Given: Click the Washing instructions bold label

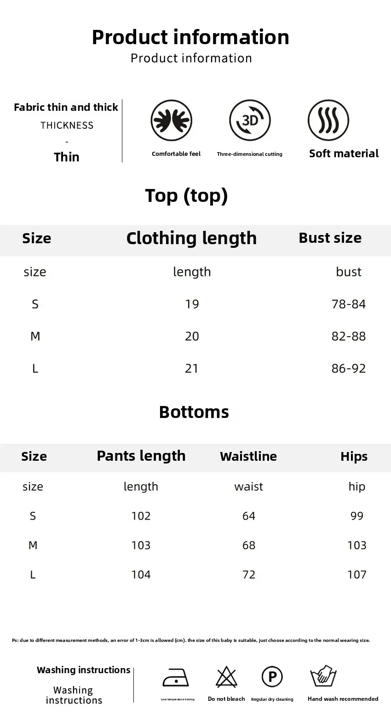Looking at the screenshot, I should [x=84, y=670].
